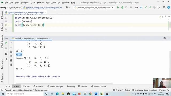Rerun program in Run panel
171x96 pixels.
coord(6,43)
